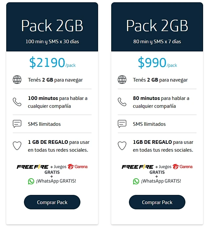The height and width of the screenshot is (228, 209).
Task: Click Free Fire logo in 30 días pack
Action: [x=32, y=167]
